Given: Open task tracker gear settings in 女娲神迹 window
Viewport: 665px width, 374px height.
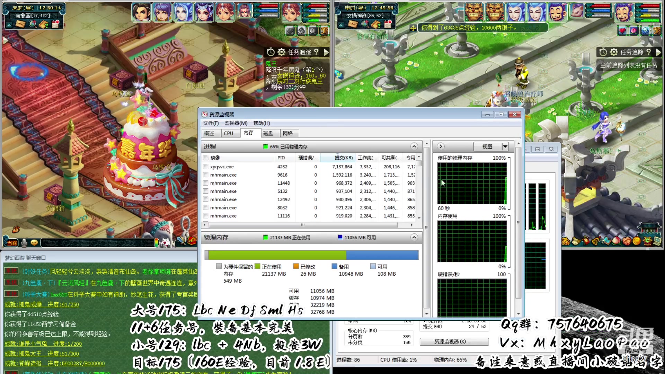Looking at the screenshot, I should (x=614, y=52).
